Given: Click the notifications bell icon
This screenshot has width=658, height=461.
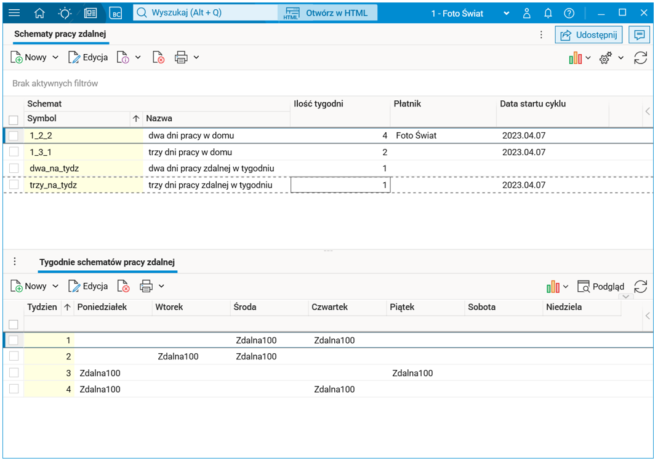Looking at the screenshot, I should 548,13.
